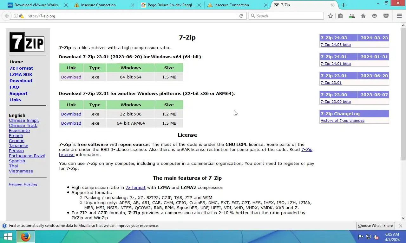
Task: Open a new tab with plus icon
Action: pos(344,5)
